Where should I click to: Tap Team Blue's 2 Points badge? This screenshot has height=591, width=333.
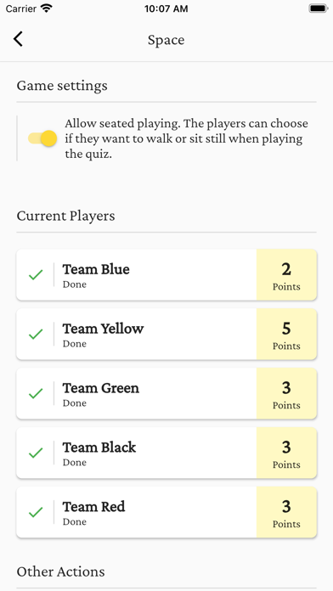coord(286,275)
